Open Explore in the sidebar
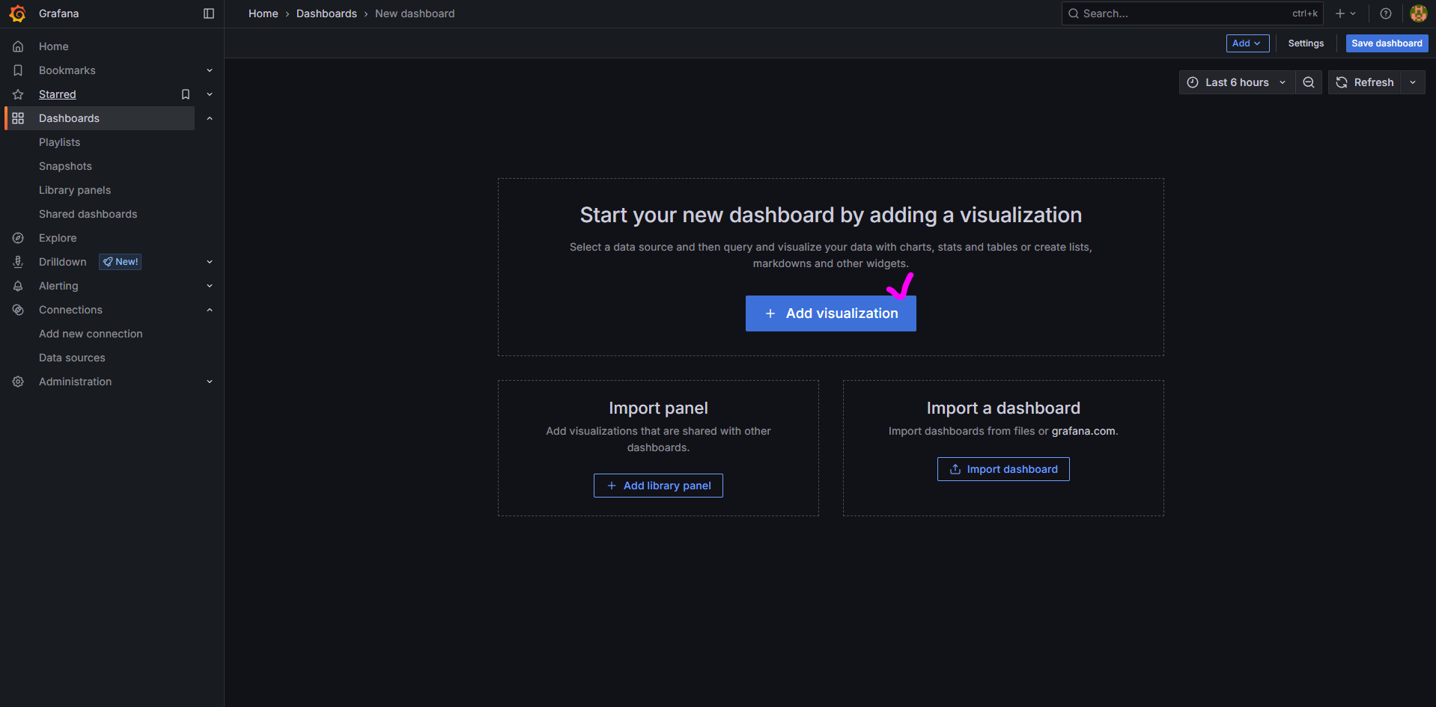The height and width of the screenshot is (707, 1436). 58,238
